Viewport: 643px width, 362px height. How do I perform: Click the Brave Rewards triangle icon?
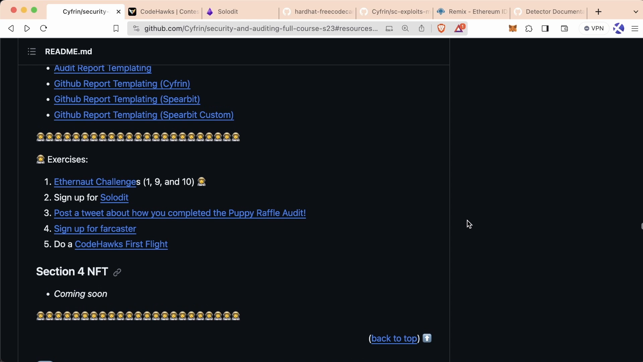459,28
